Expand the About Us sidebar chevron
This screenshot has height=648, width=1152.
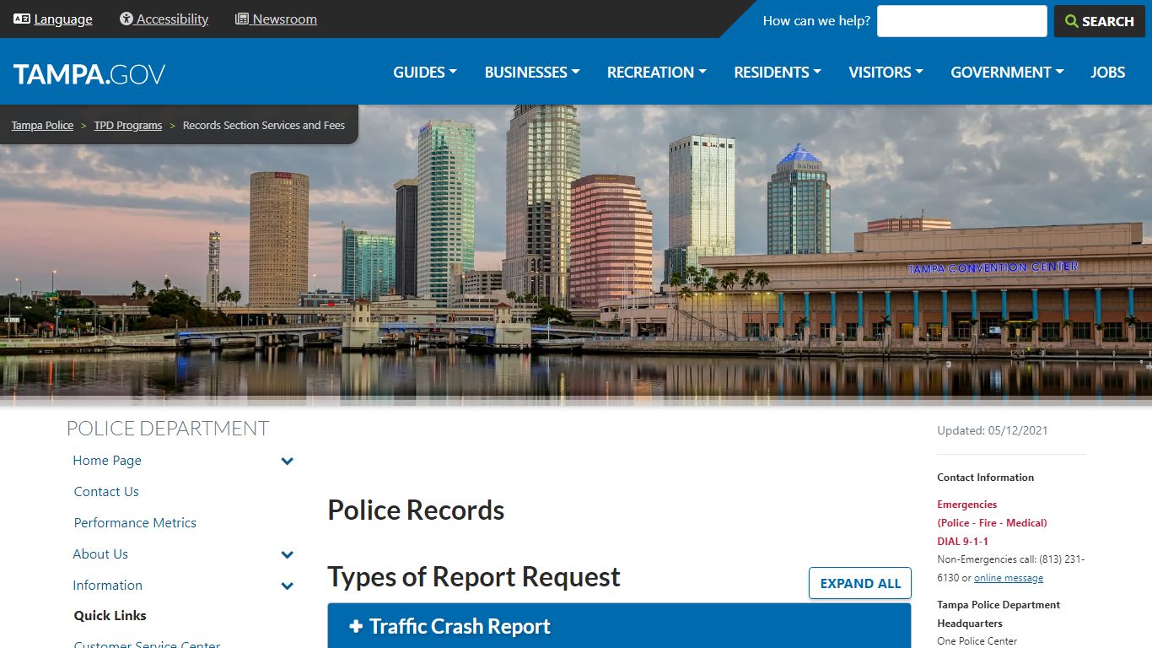coord(288,554)
